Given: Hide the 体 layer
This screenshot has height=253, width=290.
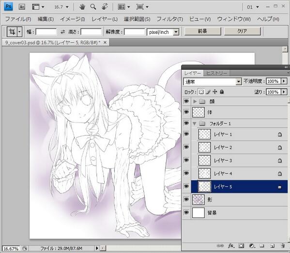Looking at the screenshot, I should [x=186, y=112].
